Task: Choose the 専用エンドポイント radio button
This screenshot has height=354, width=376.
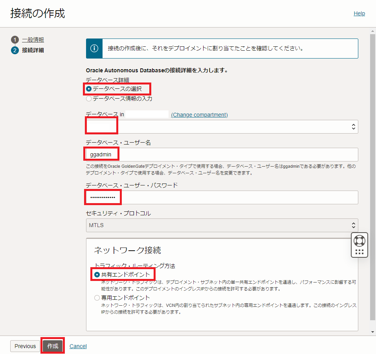Action: pos(97,298)
